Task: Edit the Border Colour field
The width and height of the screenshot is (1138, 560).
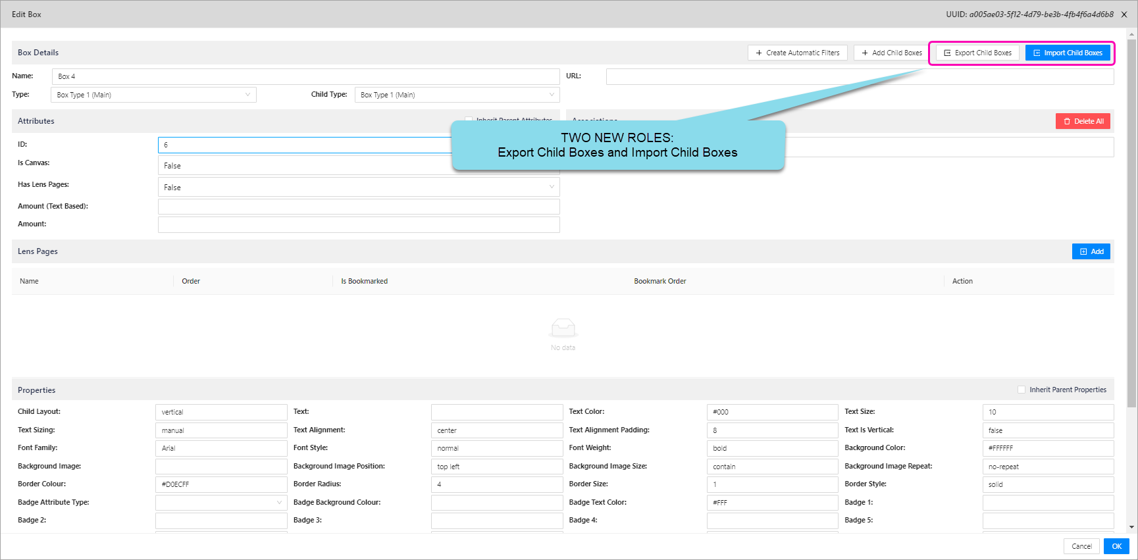Action: pyautogui.click(x=221, y=484)
